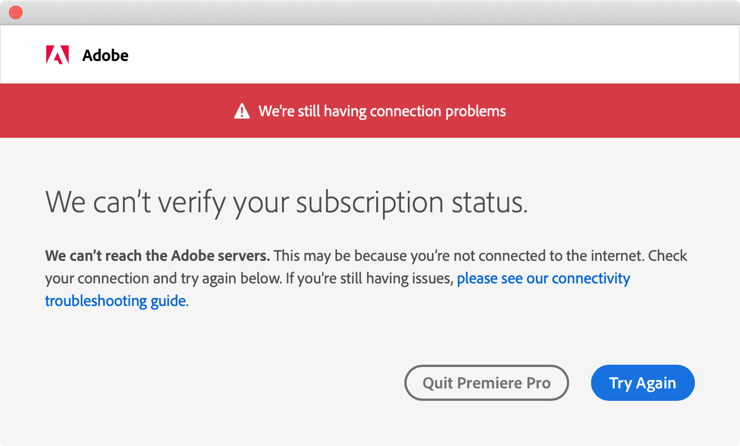Follow the "troubleshooting guide" link text
The height and width of the screenshot is (446, 740).
pyautogui.click(x=115, y=301)
